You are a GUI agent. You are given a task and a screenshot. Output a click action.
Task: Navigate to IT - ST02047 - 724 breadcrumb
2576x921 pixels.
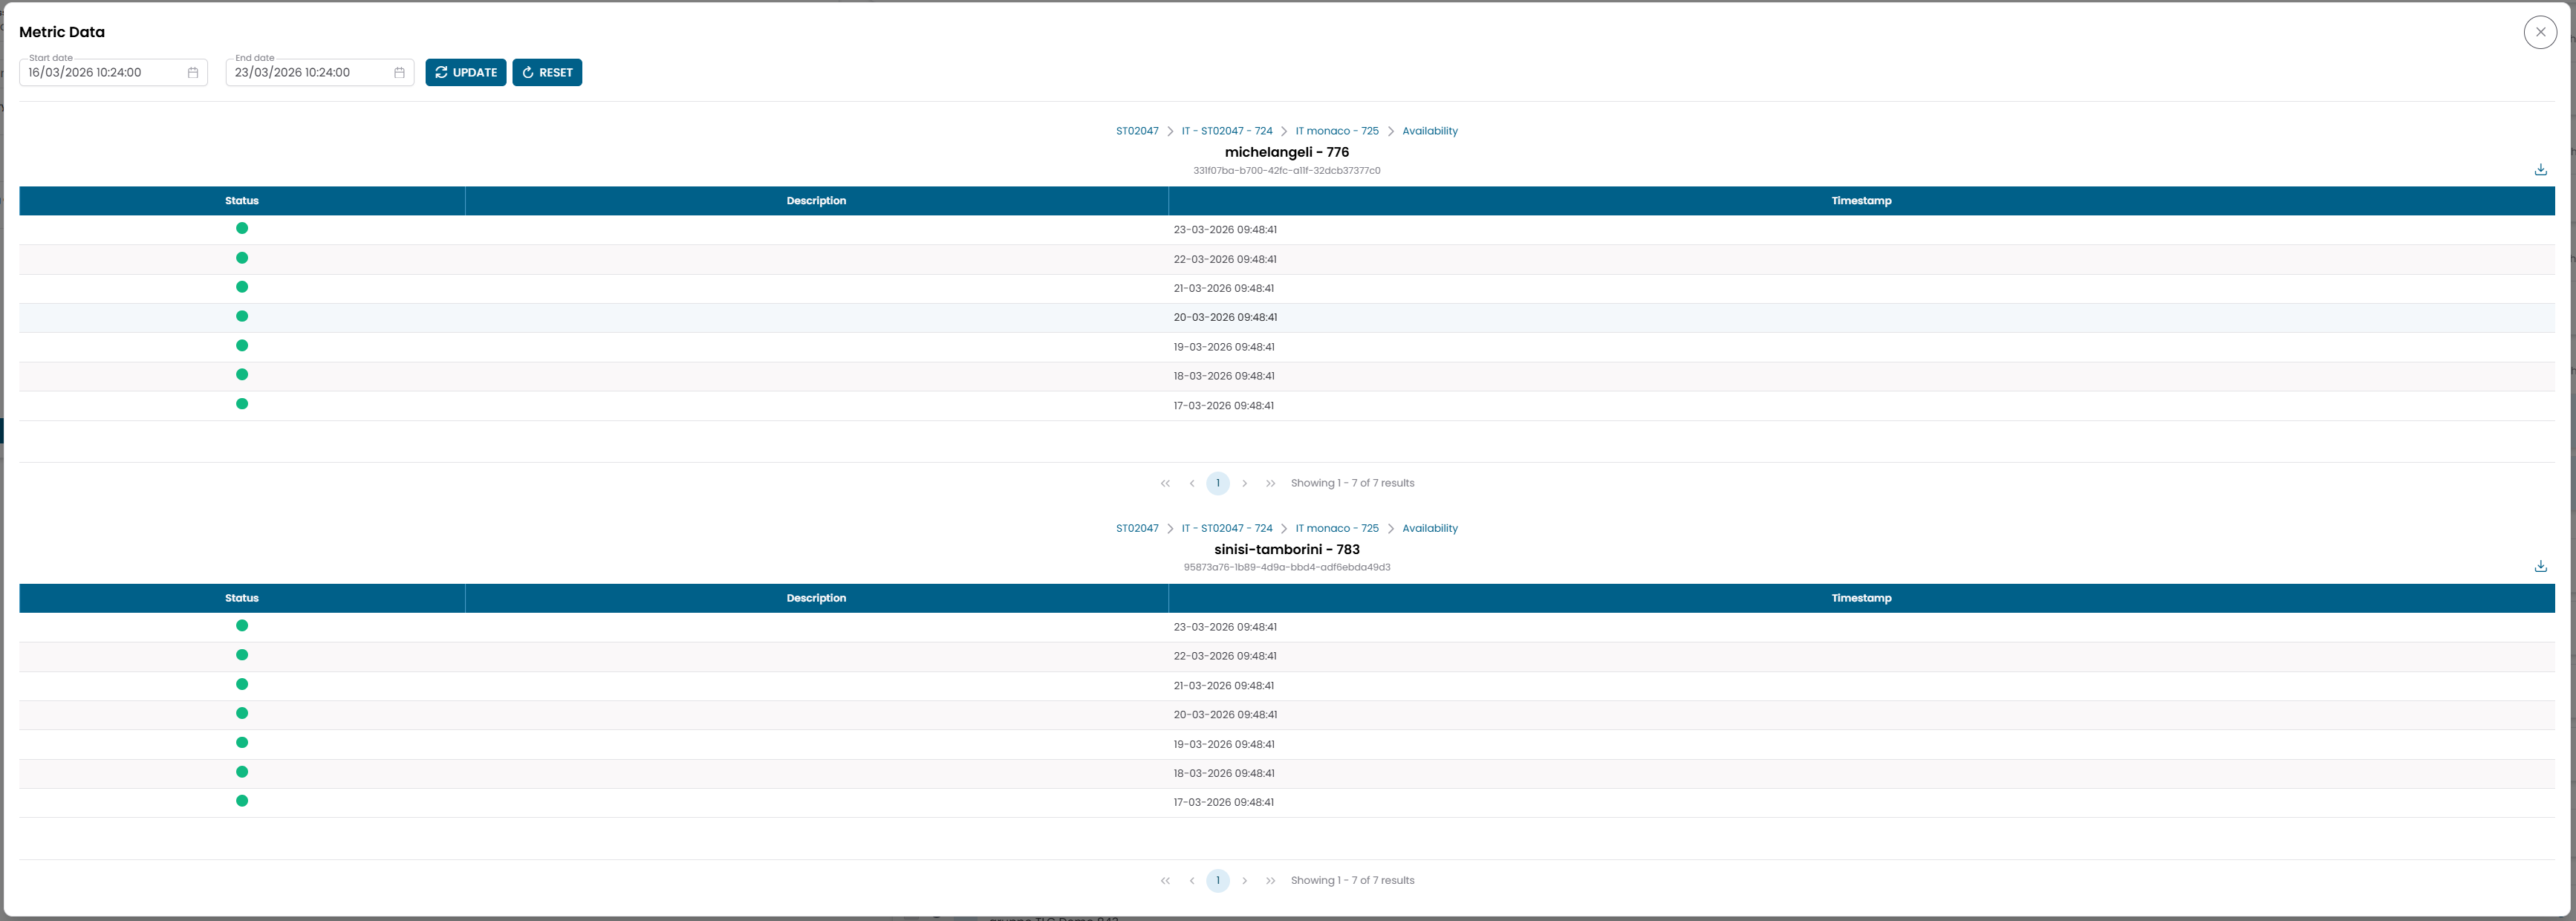pyautogui.click(x=1226, y=130)
